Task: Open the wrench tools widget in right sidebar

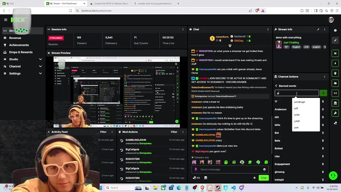Action: [335, 113]
